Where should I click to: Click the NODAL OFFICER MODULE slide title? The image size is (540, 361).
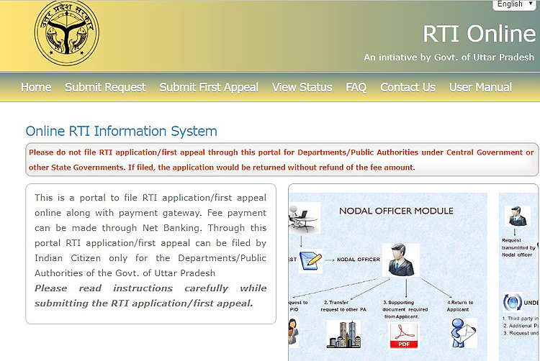tap(396, 211)
